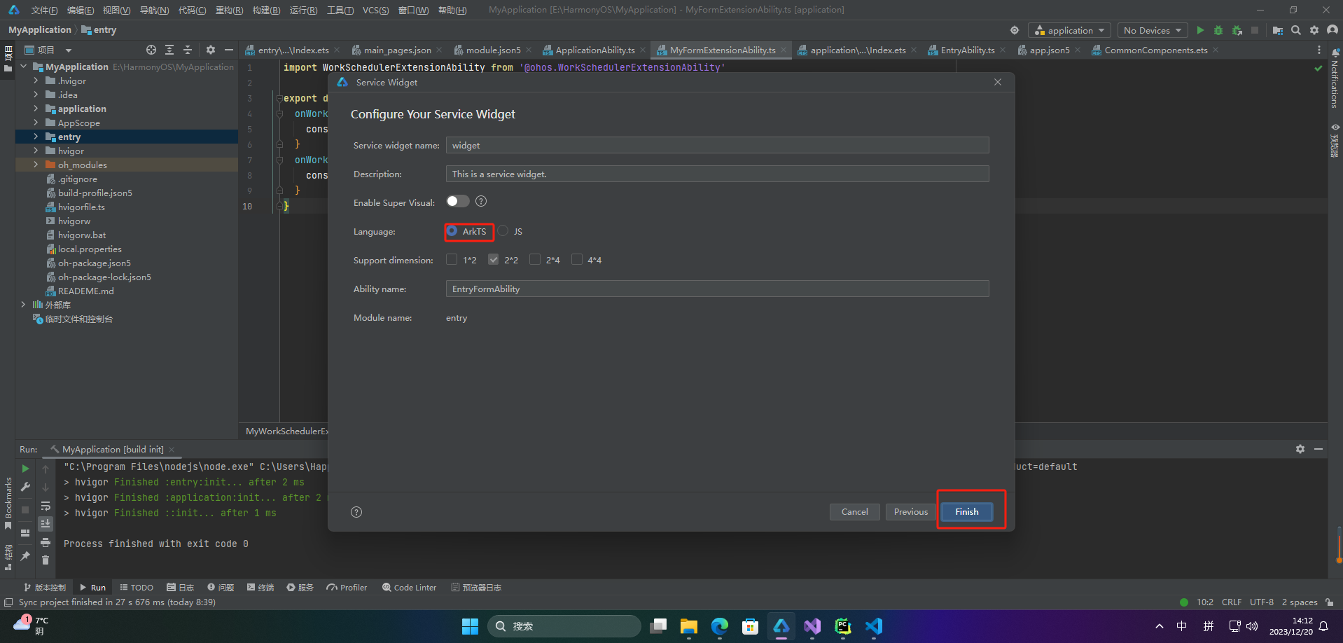The image size is (1343, 643).
Task: Open the user account avatar icon
Action: click(1332, 30)
